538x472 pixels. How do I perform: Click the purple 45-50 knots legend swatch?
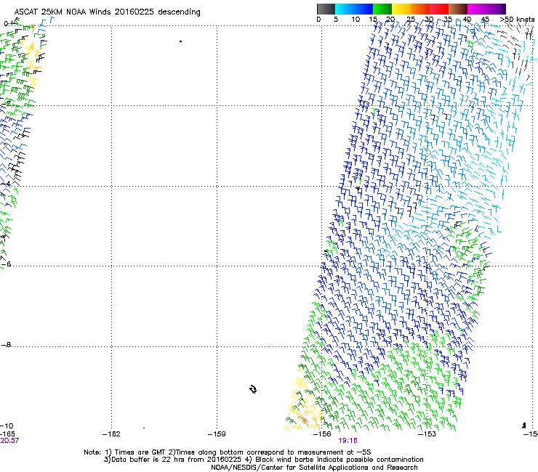[x=496, y=9]
